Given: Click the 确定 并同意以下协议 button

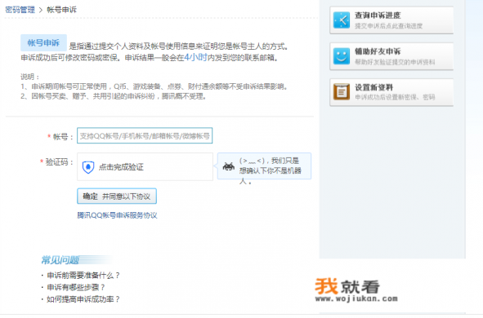Looking at the screenshot, I should coord(117,196).
